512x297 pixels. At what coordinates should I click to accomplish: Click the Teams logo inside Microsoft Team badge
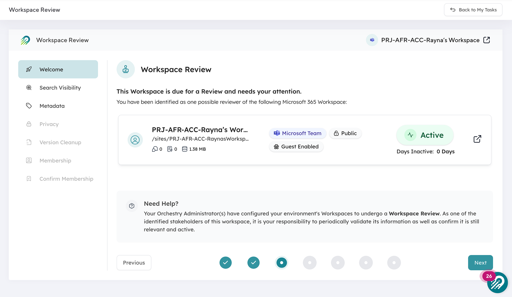tap(277, 133)
